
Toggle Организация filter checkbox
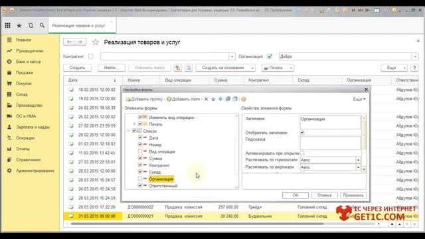270,56
